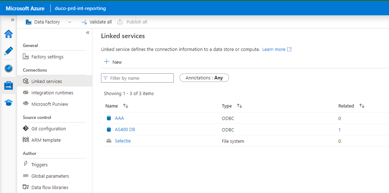Click the Microsoft Purview eye icon
389x193 pixels.
26,104
